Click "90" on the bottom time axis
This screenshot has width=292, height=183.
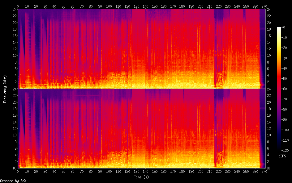[100, 172]
